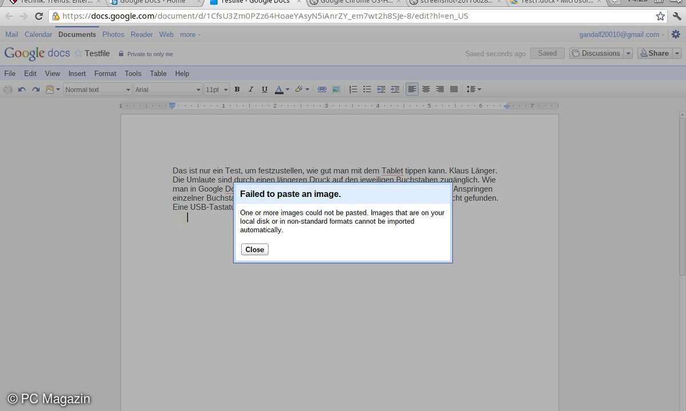The height and width of the screenshot is (411, 686).
Task: Click the Print icon in the toolbar
Action: click(8, 90)
